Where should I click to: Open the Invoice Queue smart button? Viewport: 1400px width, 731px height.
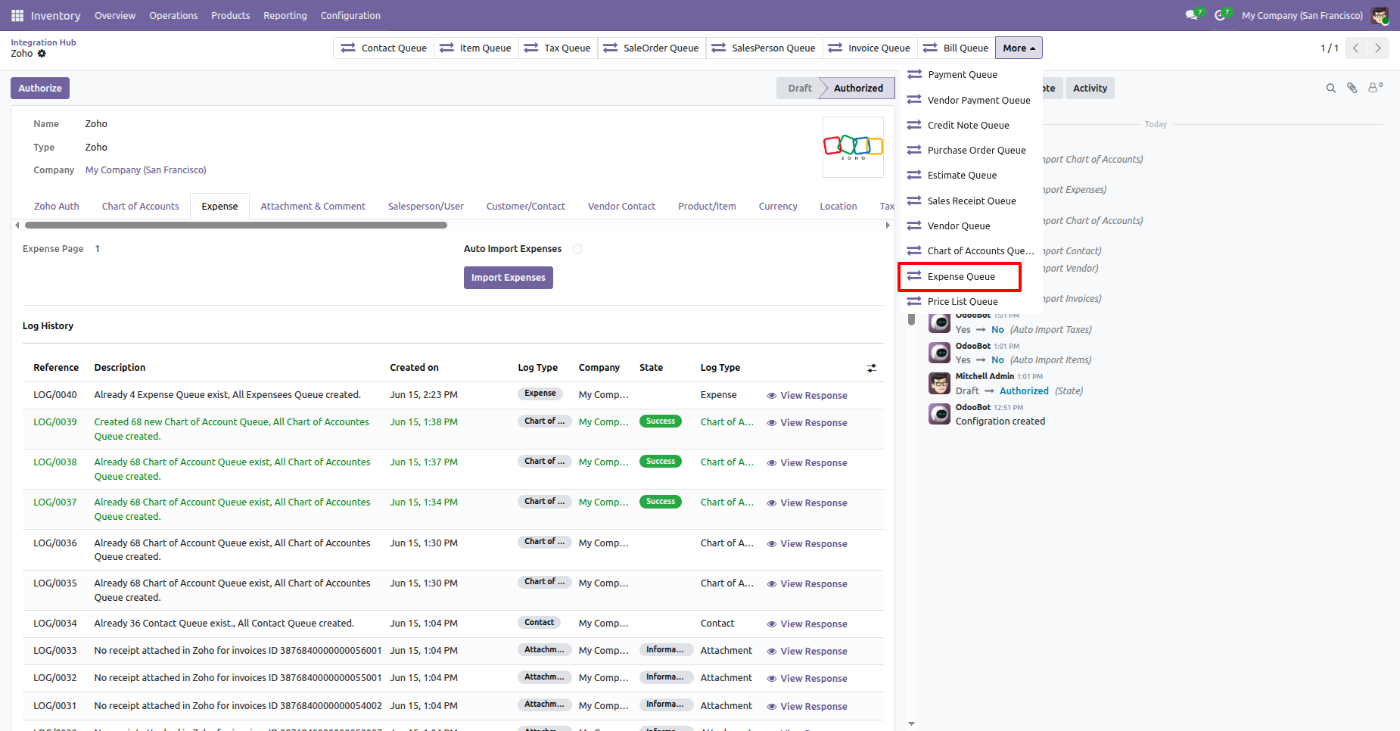pos(870,48)
